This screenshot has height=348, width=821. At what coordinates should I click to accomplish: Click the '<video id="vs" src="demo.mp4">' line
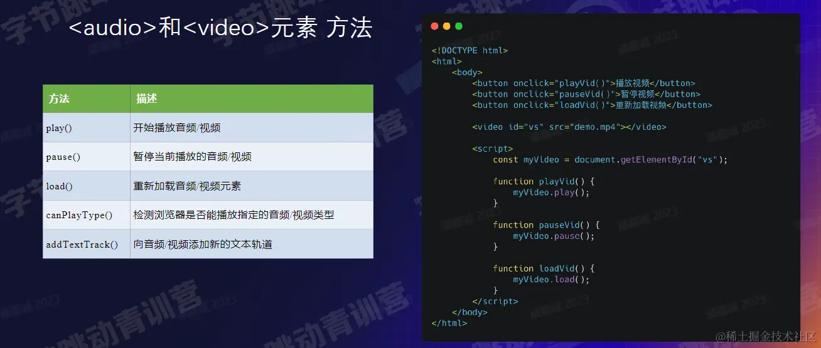569,127
